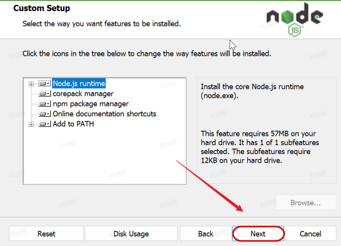The image size is (341, 246).
Task: Click 'Click the icons in the tree below' instruction
Action: 147,53
